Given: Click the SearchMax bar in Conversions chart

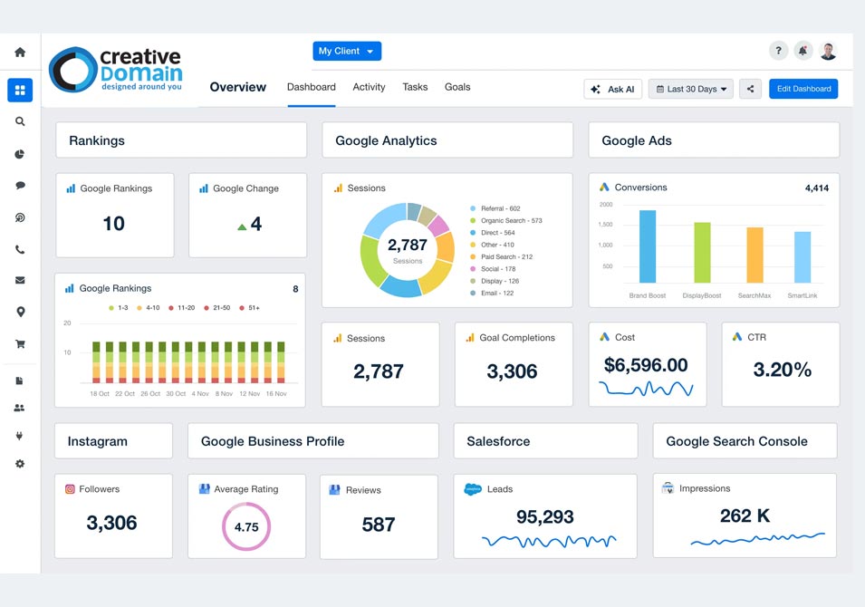Looking at the screenshot, I should click(x=754, y=255).
